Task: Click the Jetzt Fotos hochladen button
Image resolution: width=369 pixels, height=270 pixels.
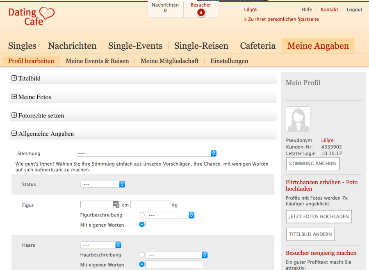Action: 319,216
